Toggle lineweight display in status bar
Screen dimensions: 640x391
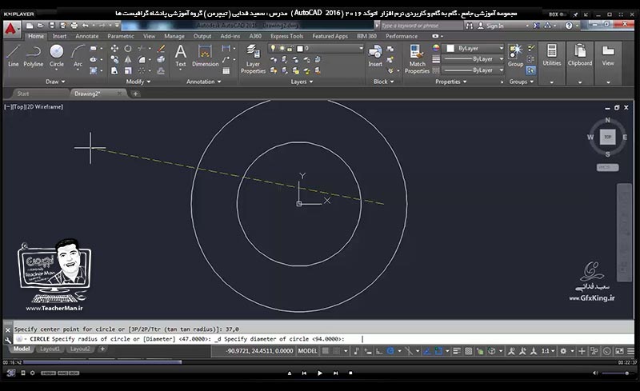click(457, 350)
